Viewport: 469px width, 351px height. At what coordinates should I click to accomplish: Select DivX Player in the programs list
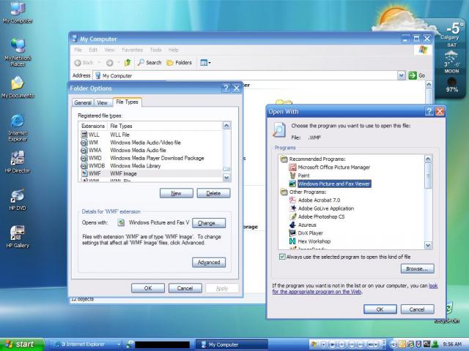point(306,233)
